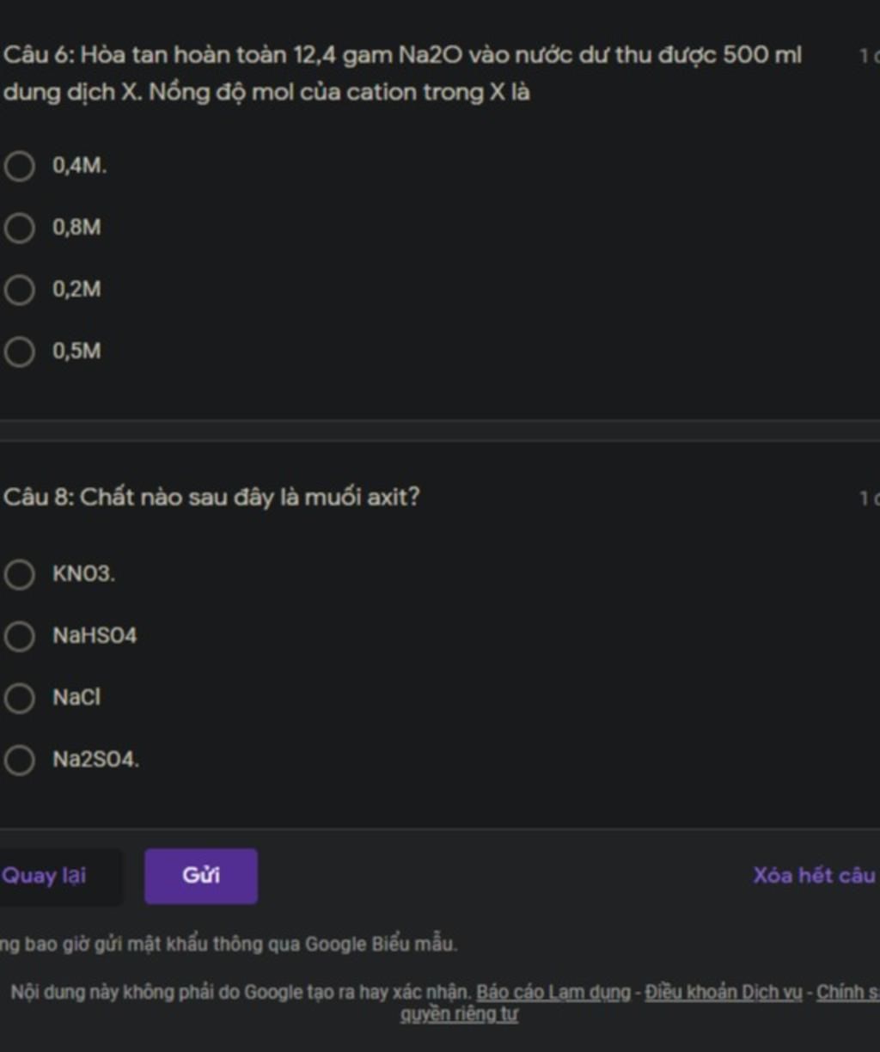880x1052 pixels.
Task: Click the point value beside Câu 8
Action: [x=869, y=498]
